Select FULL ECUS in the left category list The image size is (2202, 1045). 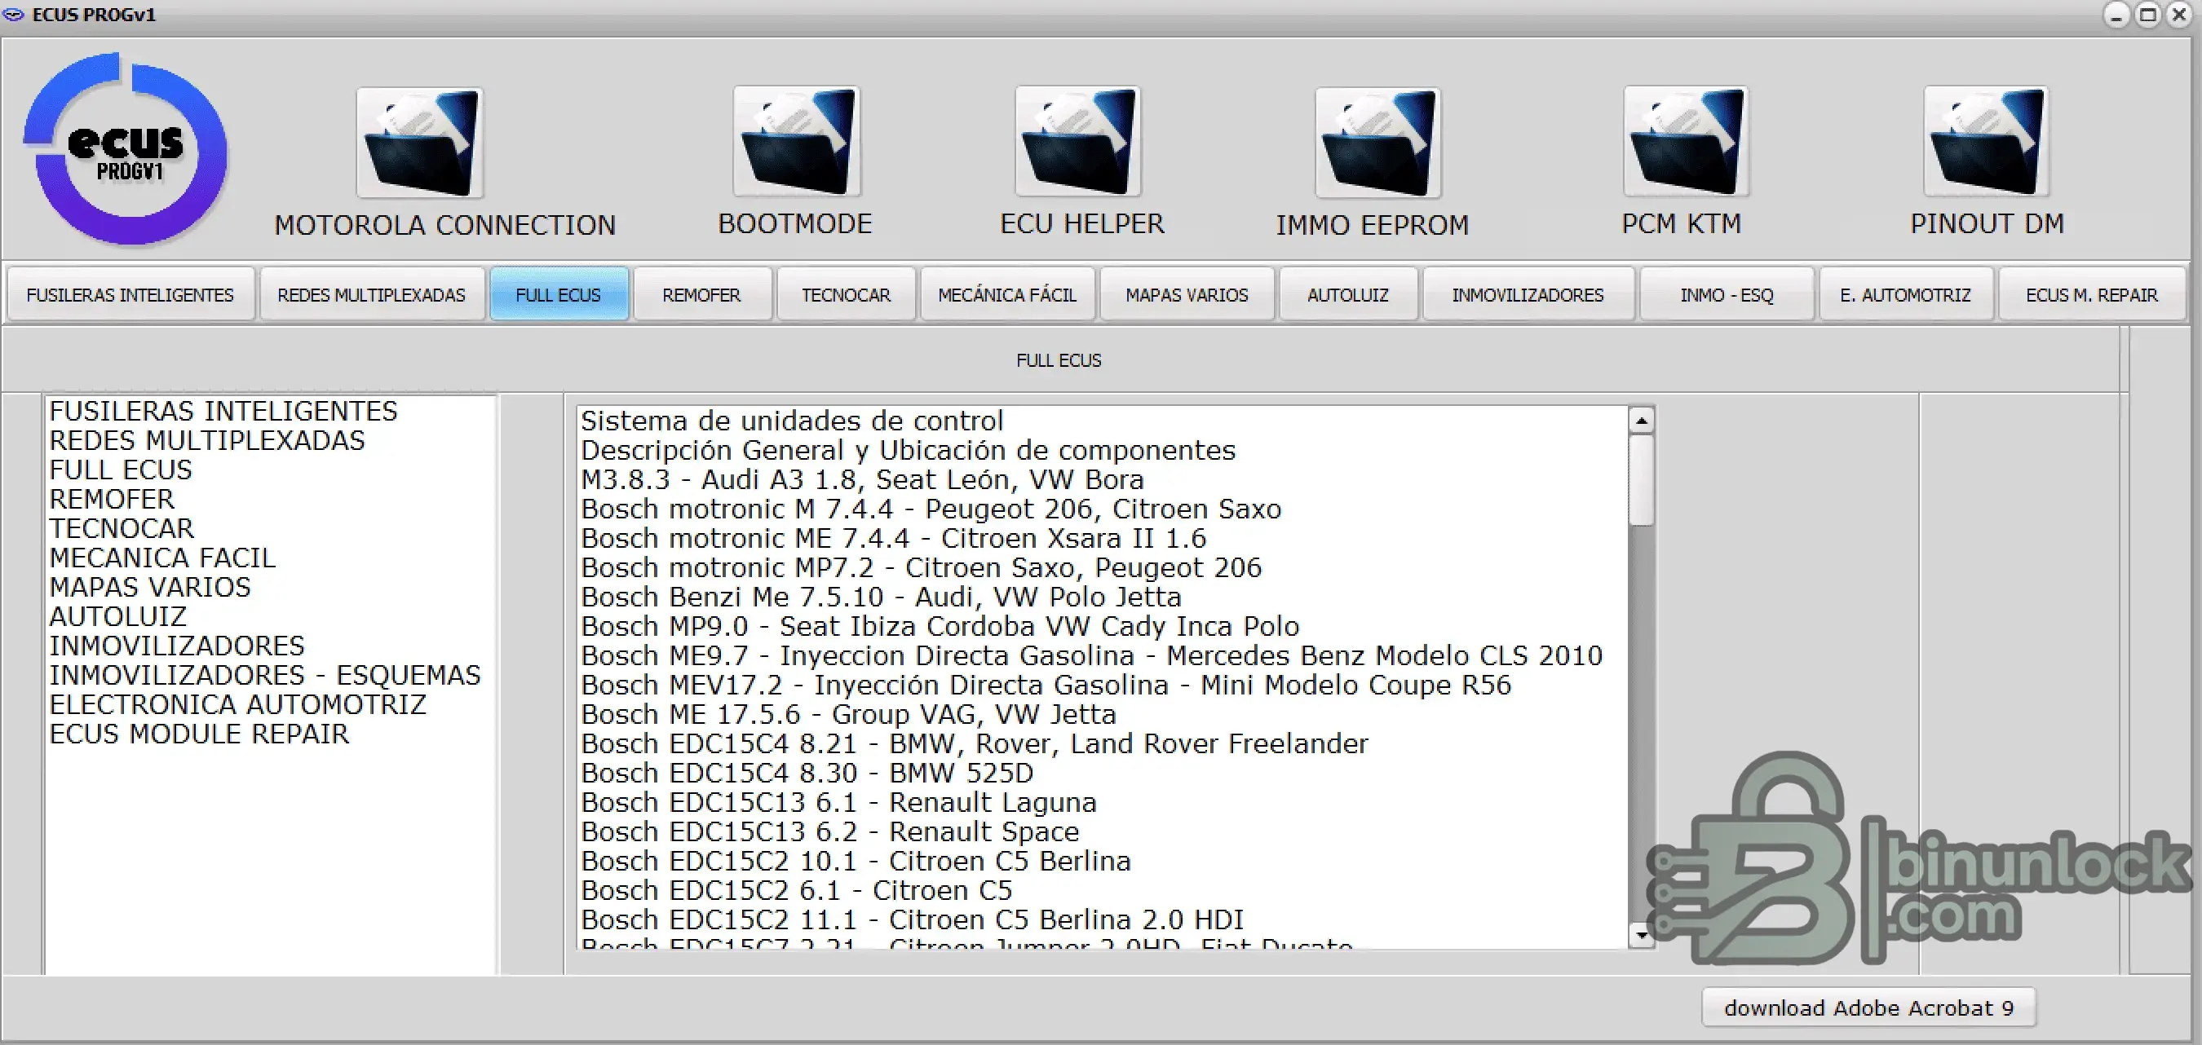point(121,470)
